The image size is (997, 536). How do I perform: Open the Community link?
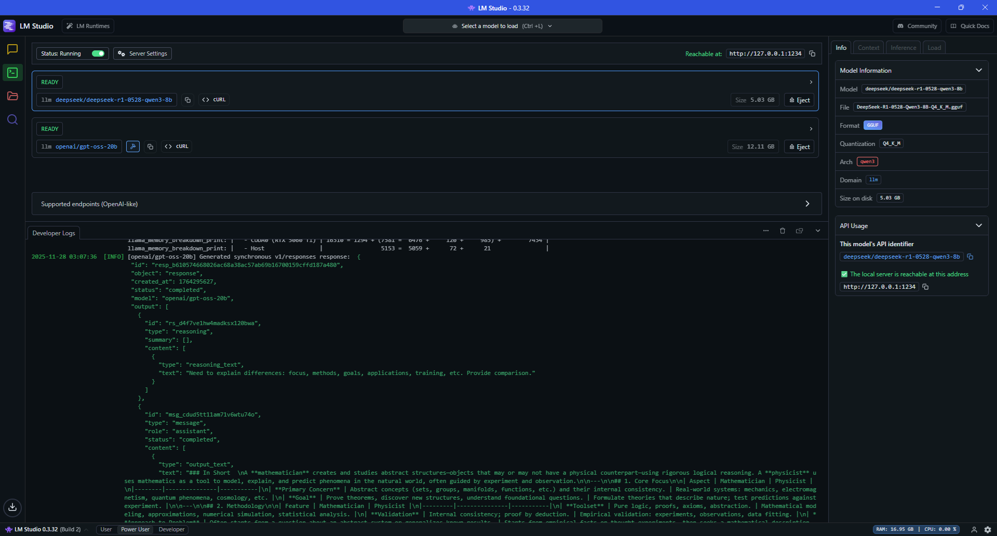pyautogui.click(x=917, y=26)
